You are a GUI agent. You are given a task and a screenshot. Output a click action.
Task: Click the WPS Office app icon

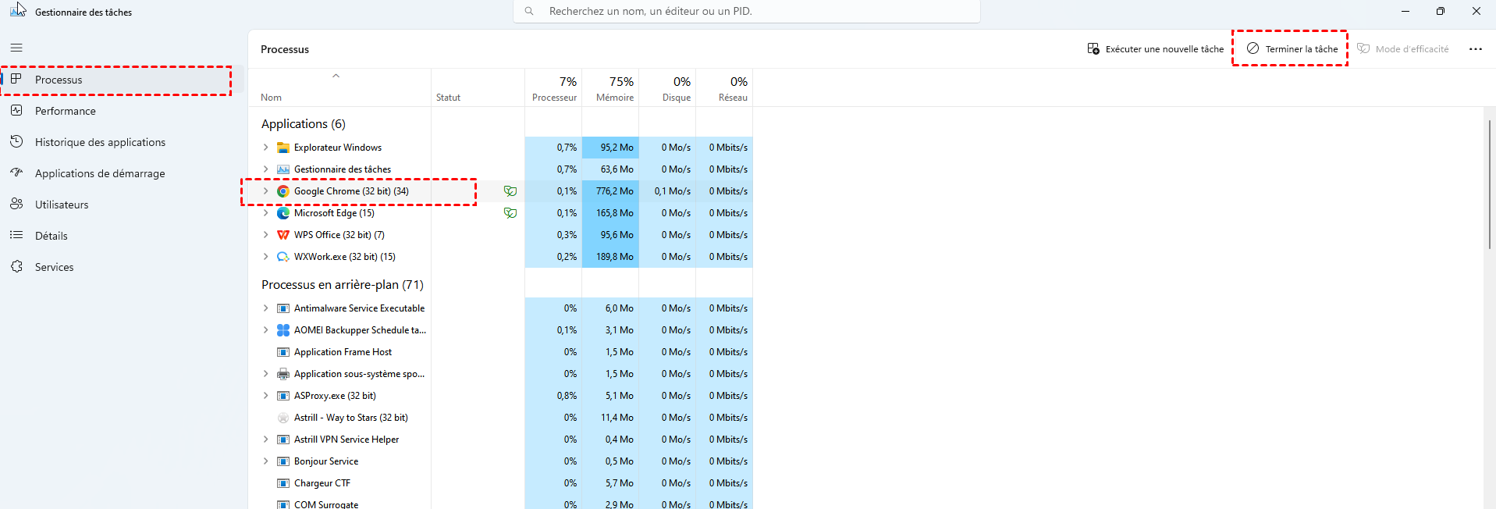(283, 235)
